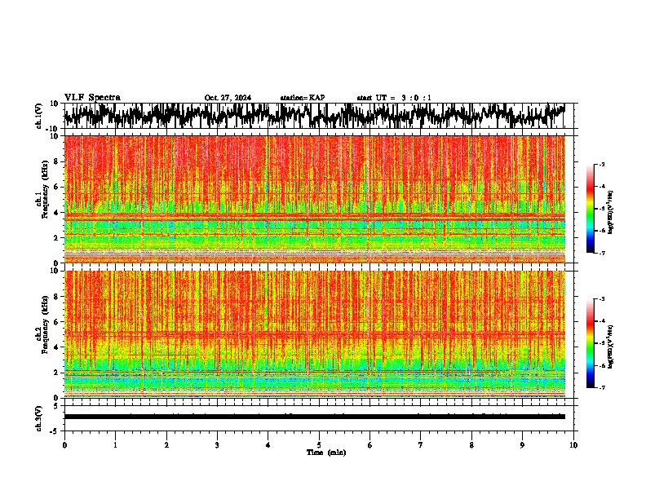Click the "-5" tick of ch.3(V) axis

tap(55, 431)
